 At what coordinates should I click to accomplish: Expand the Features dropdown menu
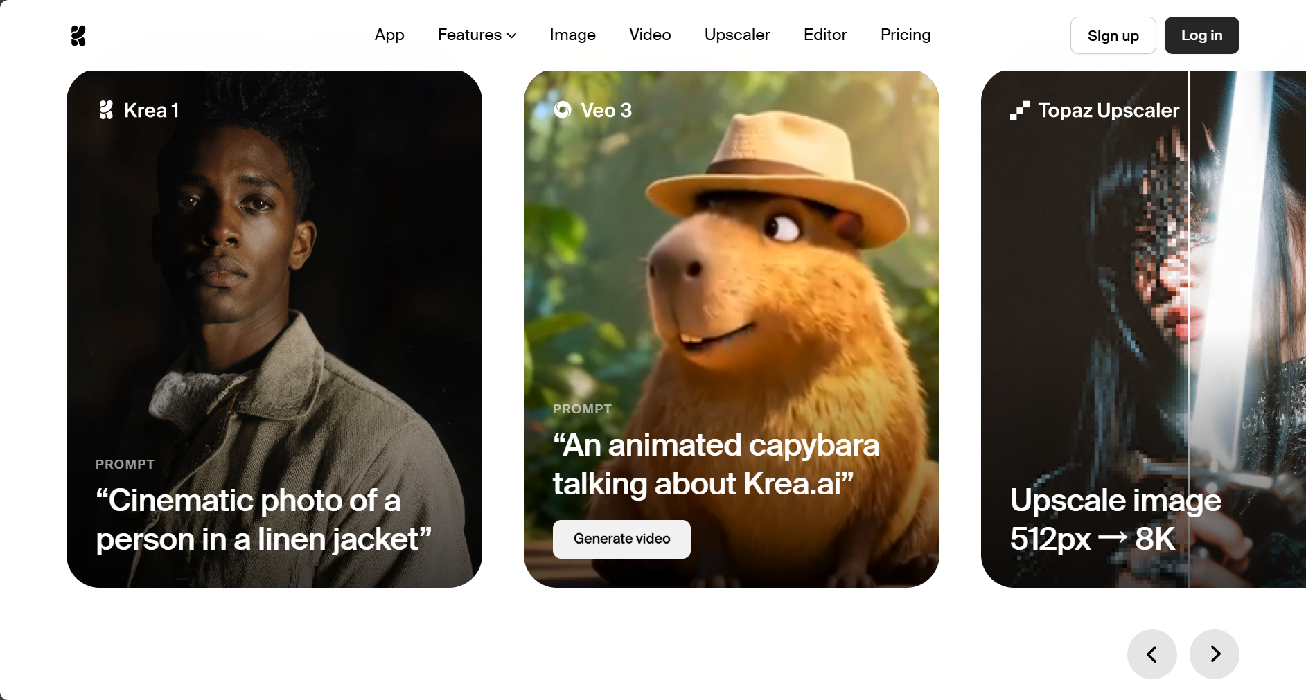tap(477, 35)
